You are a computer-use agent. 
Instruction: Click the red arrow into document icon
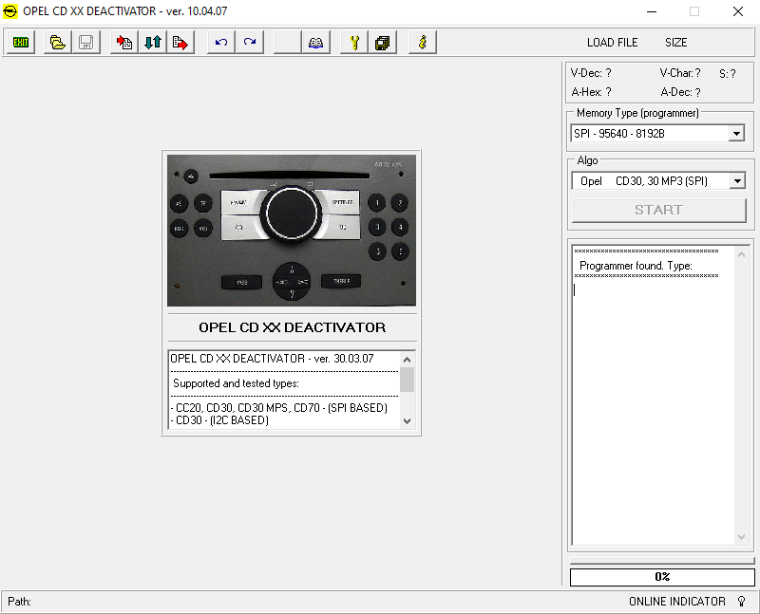(124, 42)
